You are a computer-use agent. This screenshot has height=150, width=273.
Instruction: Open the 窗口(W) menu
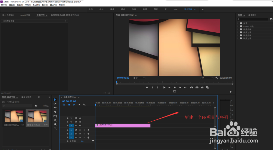[x=53, y=5]
